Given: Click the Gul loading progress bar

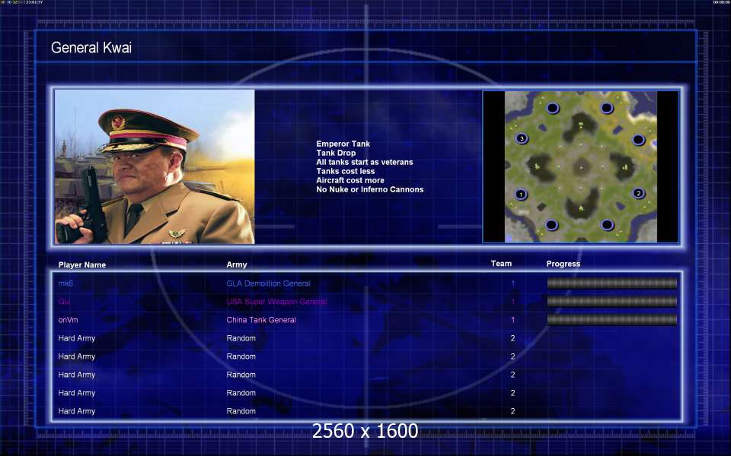Looking at the screenshot, I should tap(611, 301).
